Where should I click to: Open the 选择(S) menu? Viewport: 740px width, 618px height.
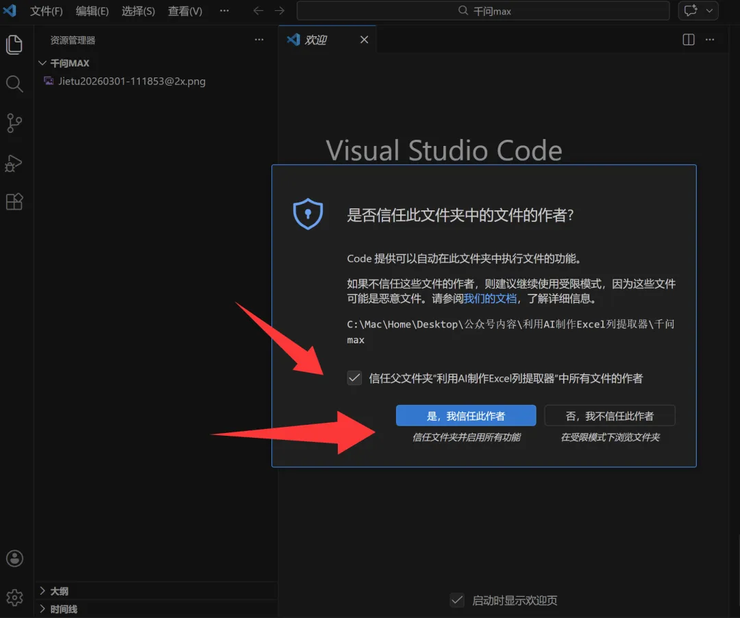[138, 11]
